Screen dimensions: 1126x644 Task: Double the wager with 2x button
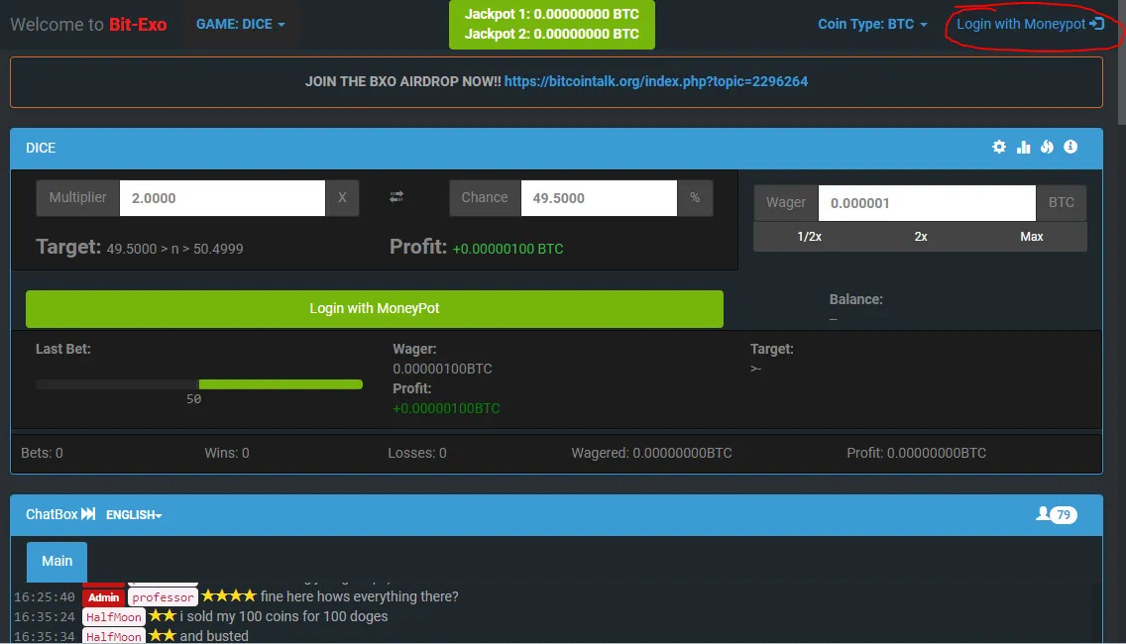click(x=921, y=236)
